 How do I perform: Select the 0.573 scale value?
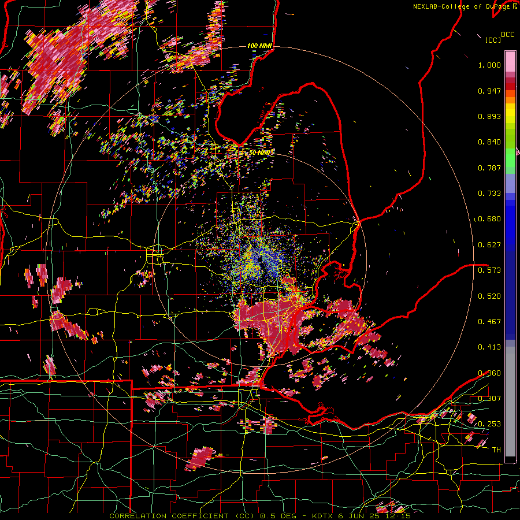coord(489,270)
